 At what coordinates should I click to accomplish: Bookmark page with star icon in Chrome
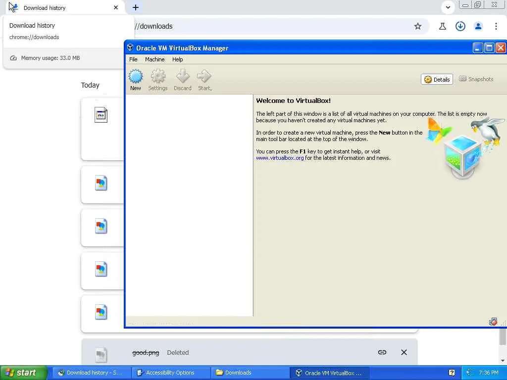[418, 26]
